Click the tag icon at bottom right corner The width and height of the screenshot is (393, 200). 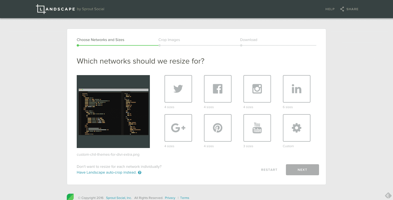coord(388,195)
